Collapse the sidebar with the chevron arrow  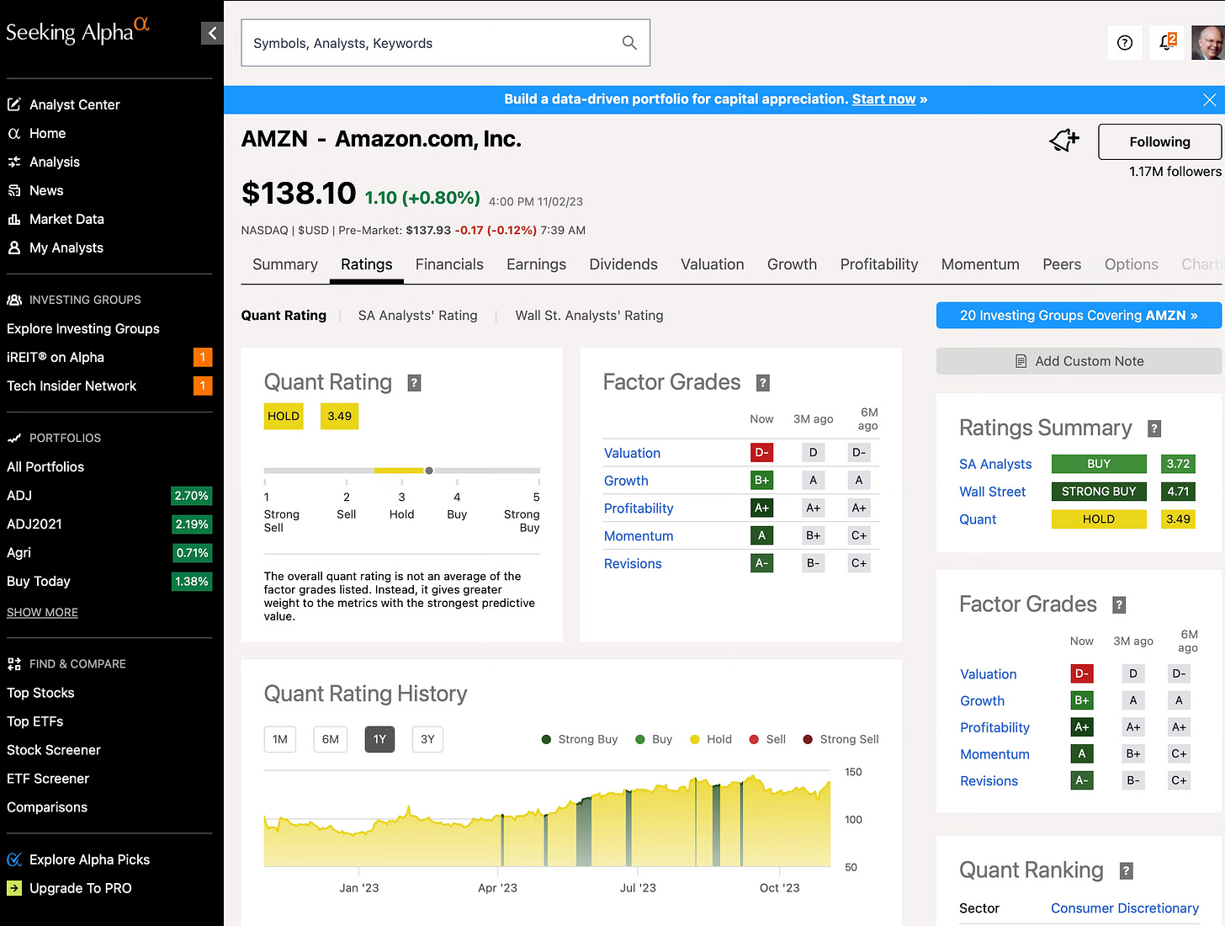pos(212,34)
